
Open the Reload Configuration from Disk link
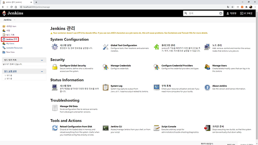click(x=76, y=126)
